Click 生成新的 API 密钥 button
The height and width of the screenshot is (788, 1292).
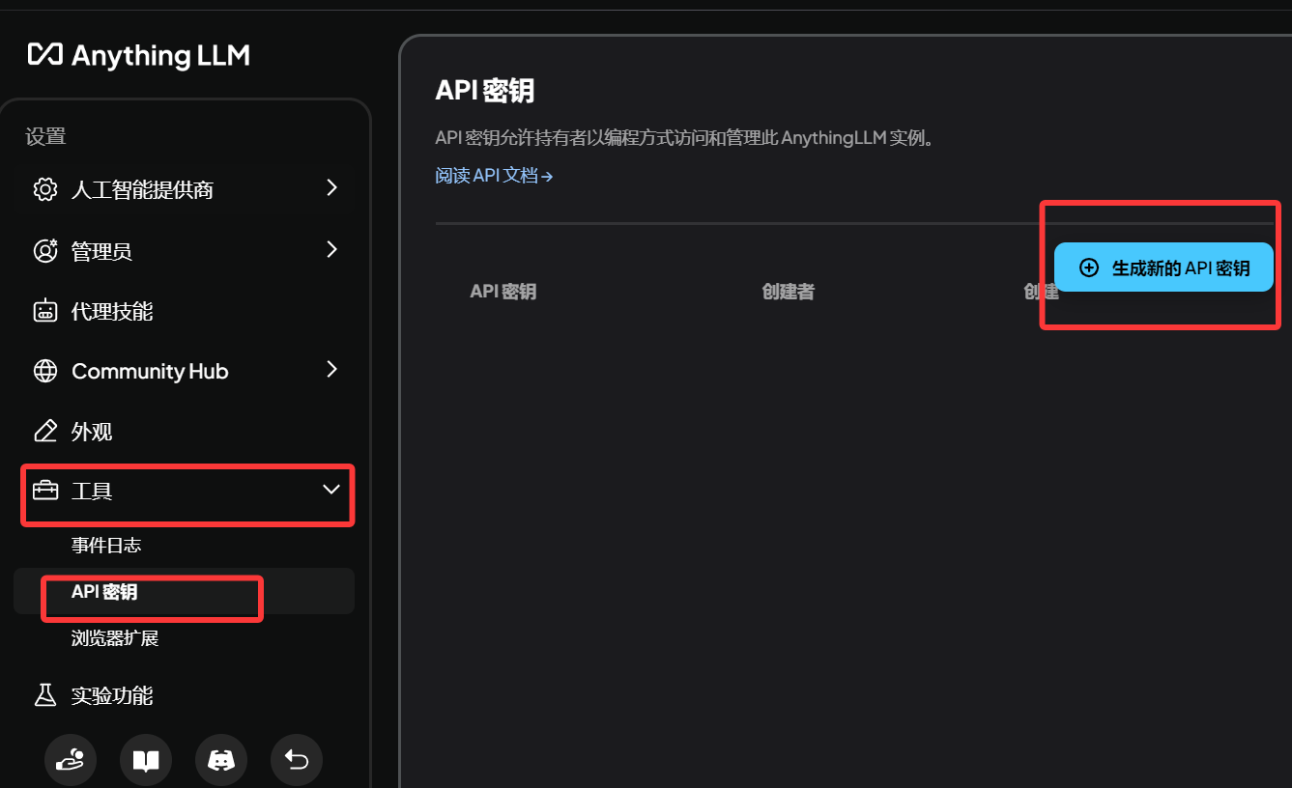[1163, 267]
